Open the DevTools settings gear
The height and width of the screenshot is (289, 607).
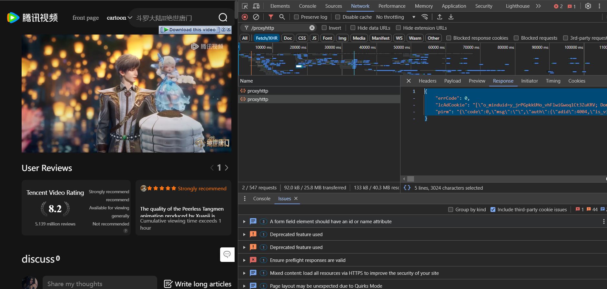click(588, 6)
